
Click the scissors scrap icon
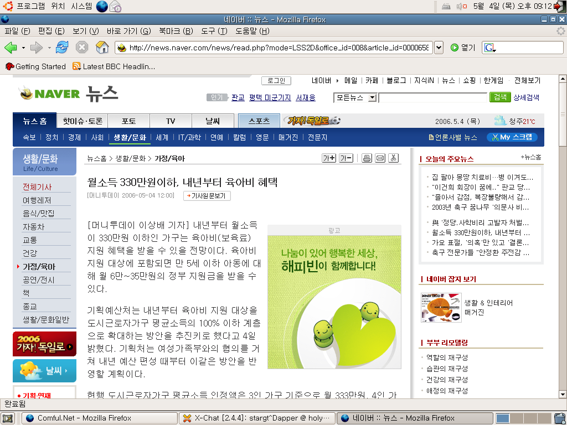394,158
